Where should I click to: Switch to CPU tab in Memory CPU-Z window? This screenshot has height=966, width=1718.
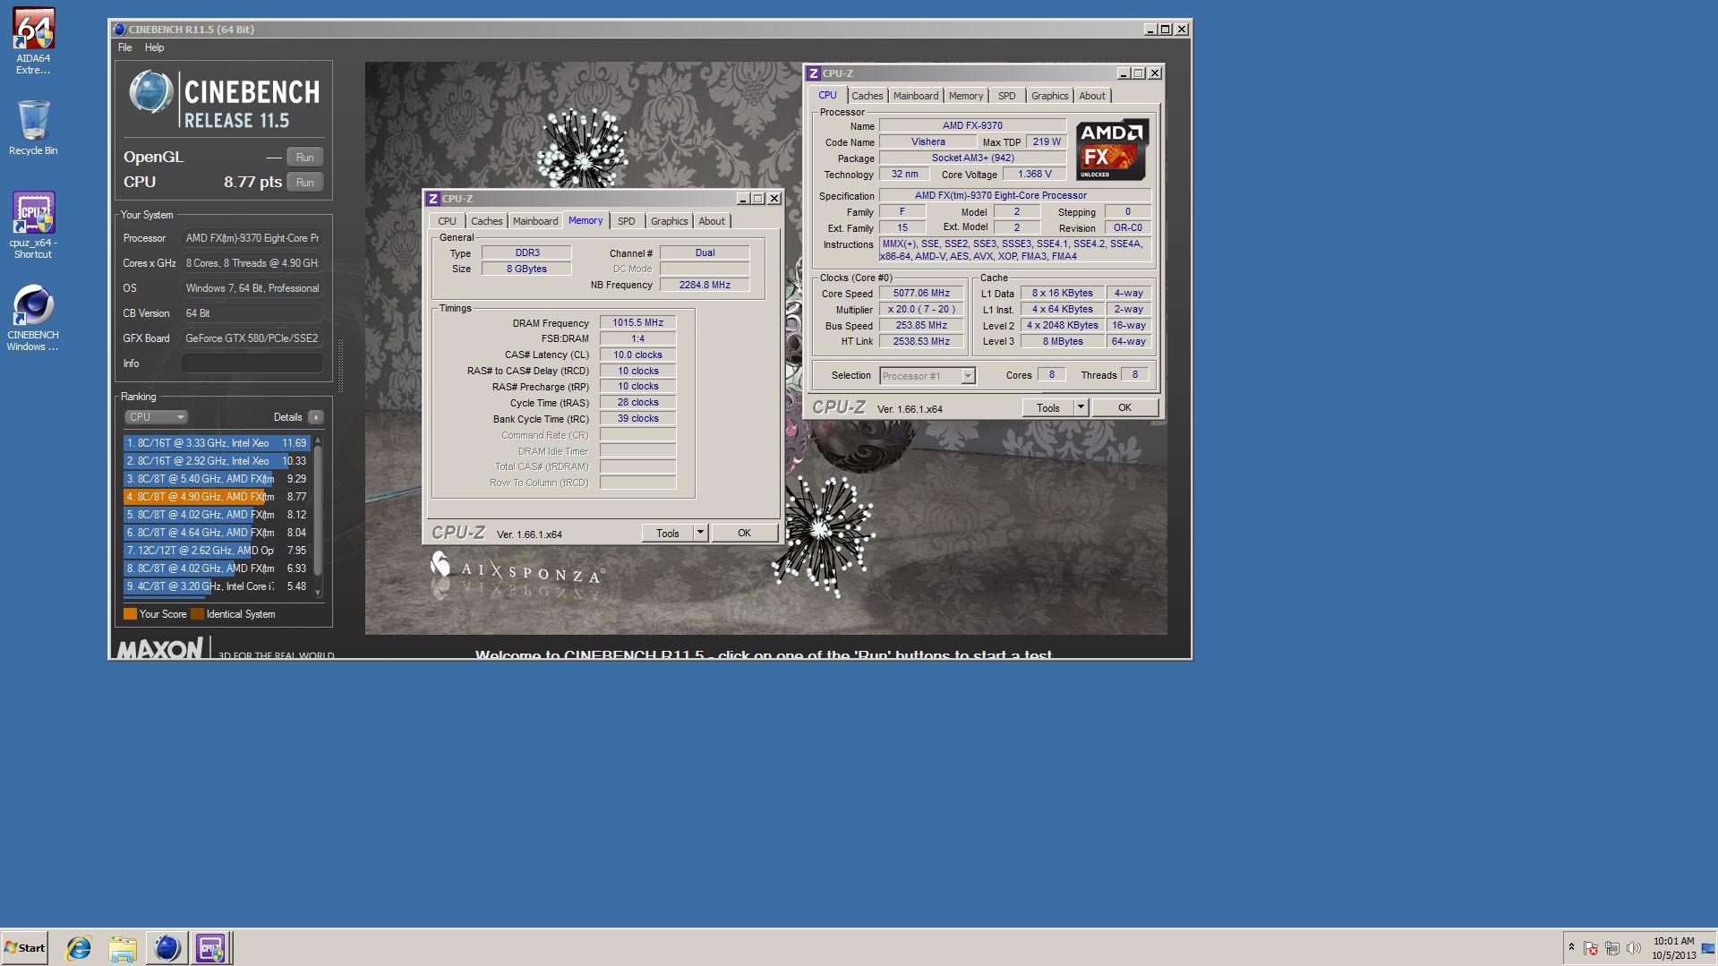click(x=447, y=221)
